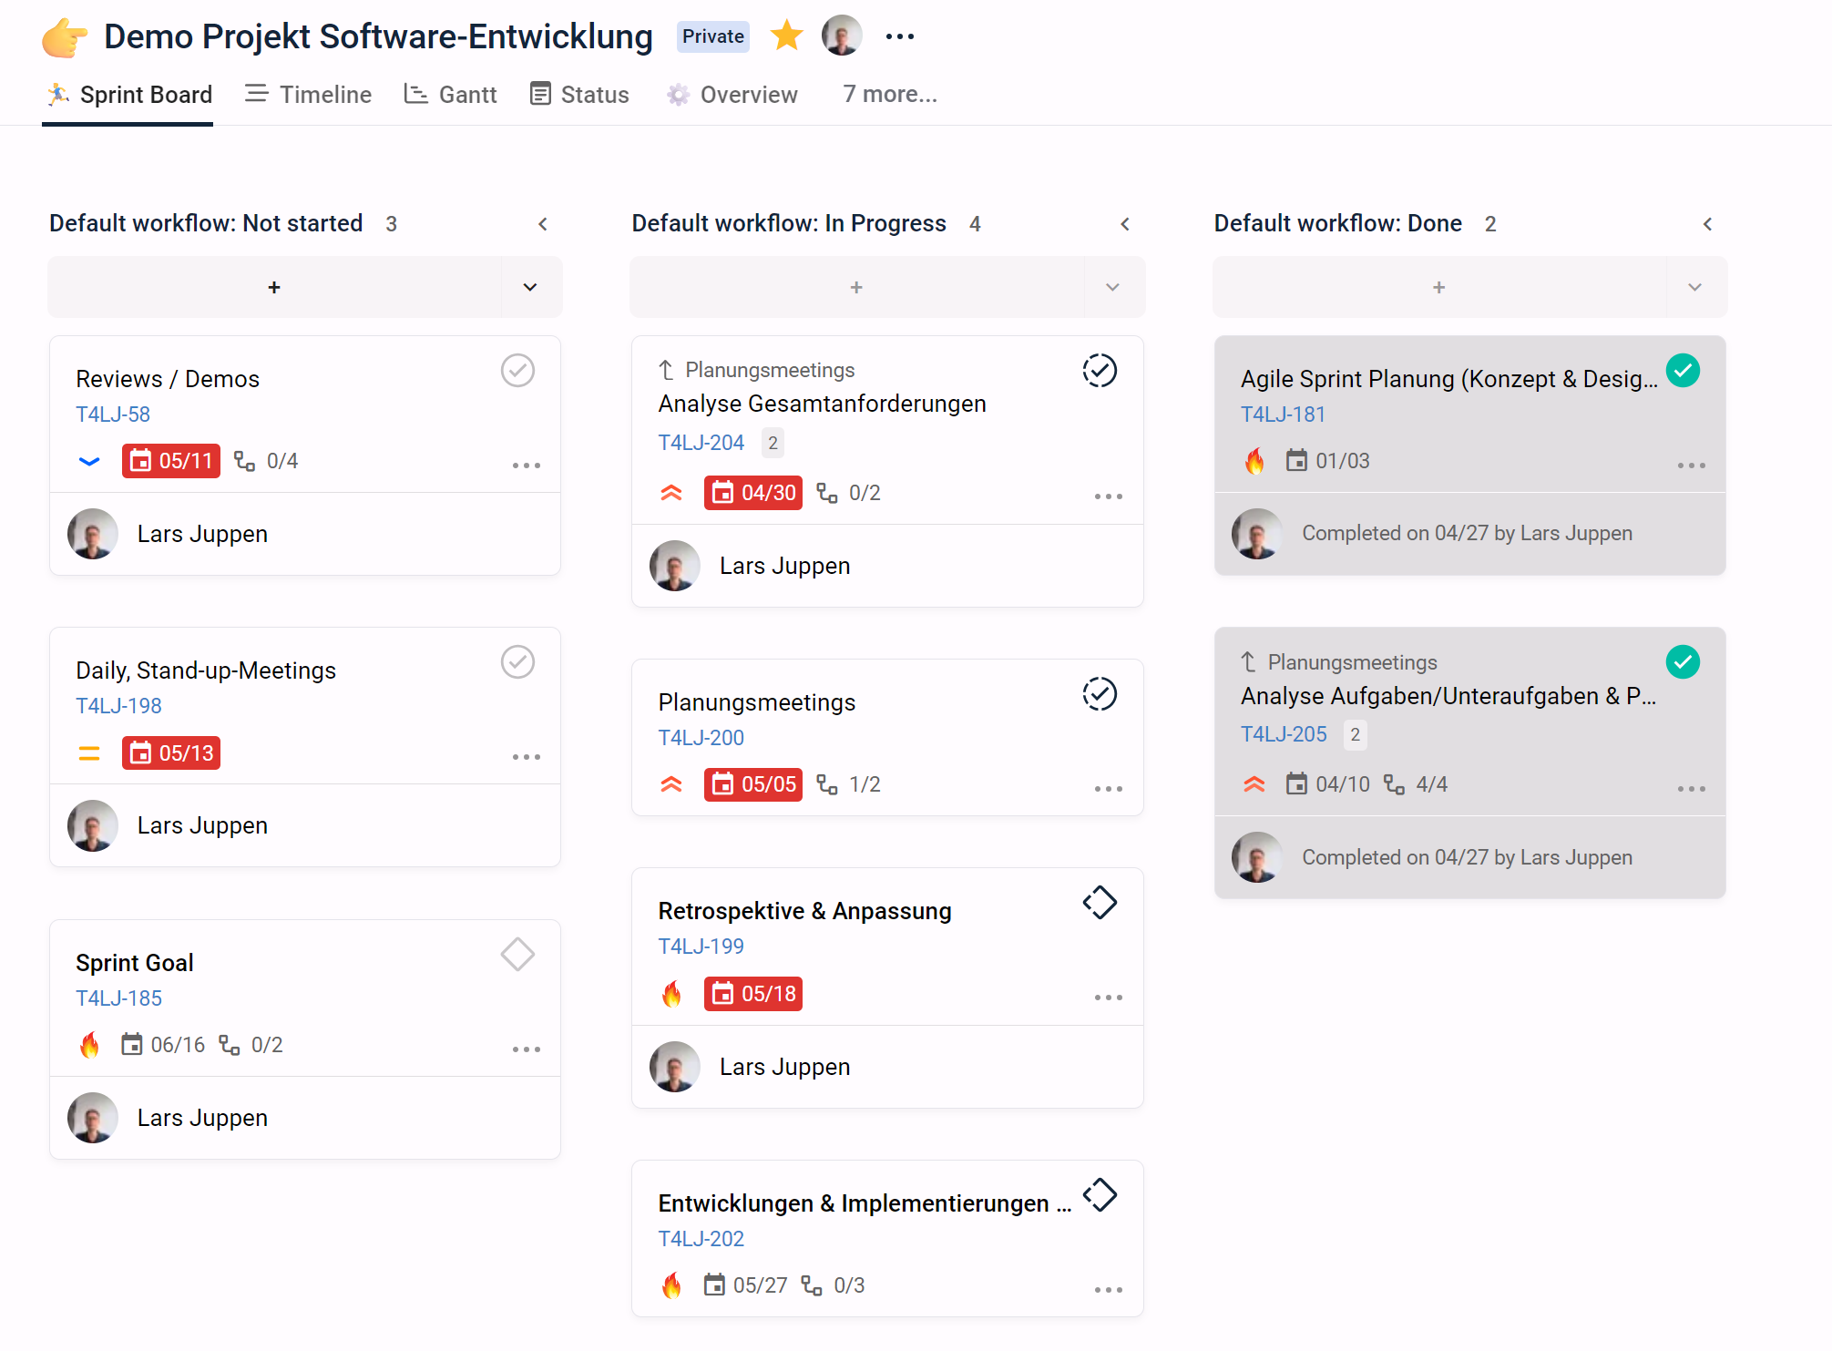This screenshot has height=1351, width=1832.
Task: Mark Daily, Stand-up-Meetings as complete
Action: pyautogui.click(x=517, y=662)
